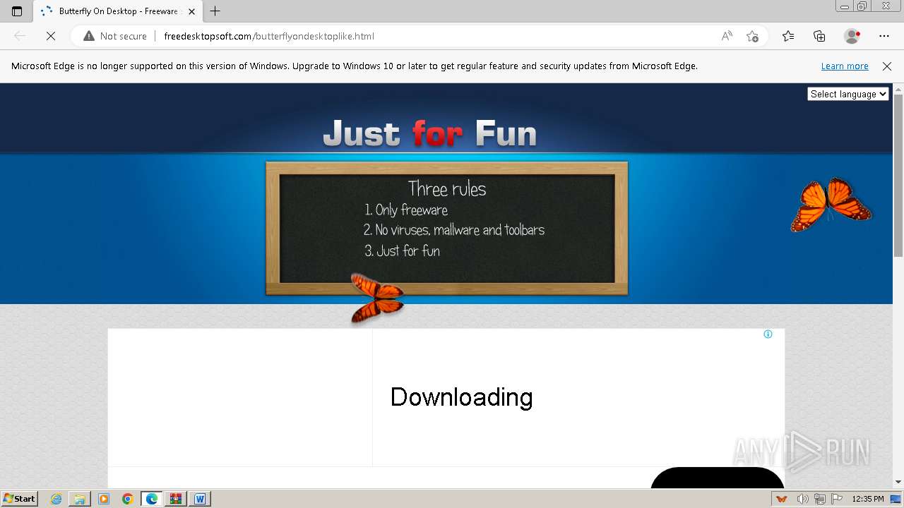Dismiss the Edge unsupported notification bar

(x=887, y=66)
